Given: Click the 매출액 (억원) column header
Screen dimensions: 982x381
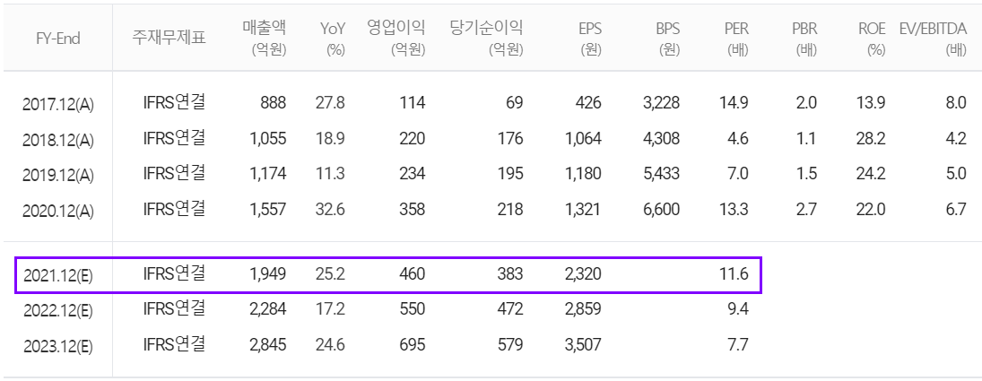Looking at the screenshot, I should 265,39.
